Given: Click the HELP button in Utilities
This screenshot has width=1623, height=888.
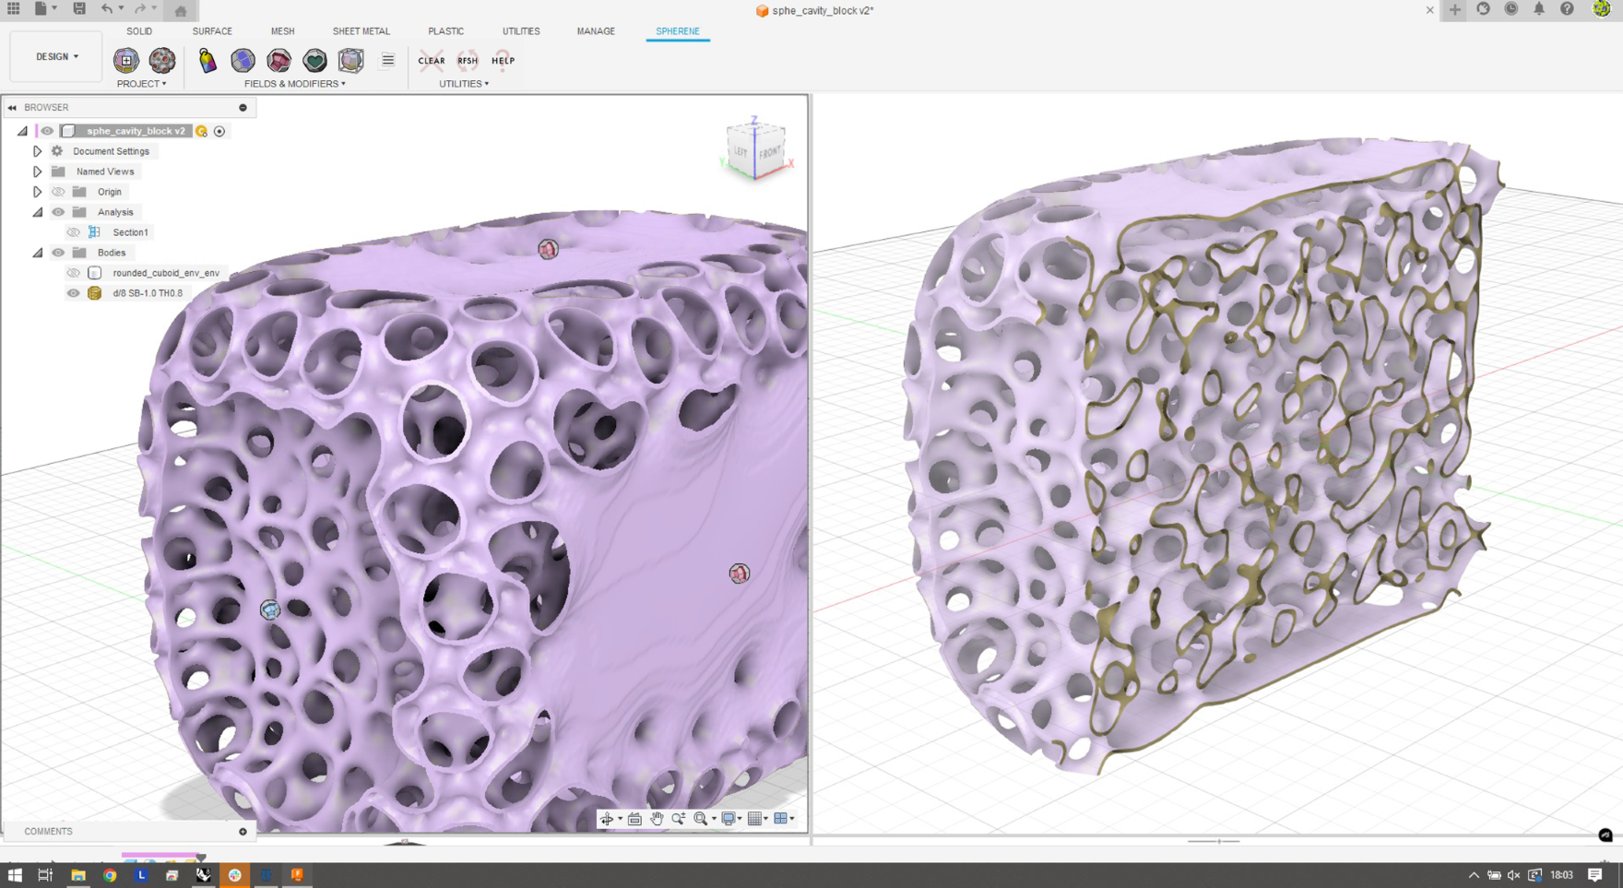Looking at the screenshot, I should pos(503,61).
